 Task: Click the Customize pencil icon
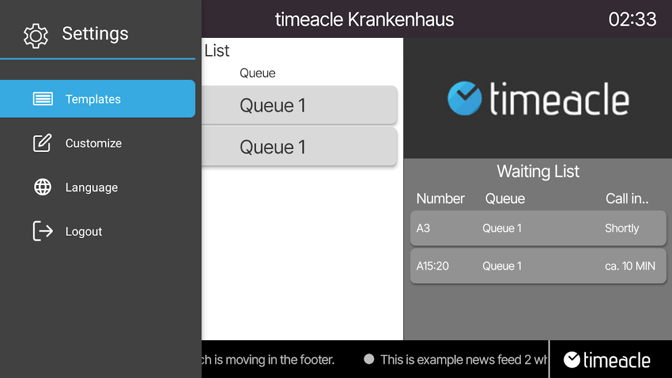tap(42, 143)
